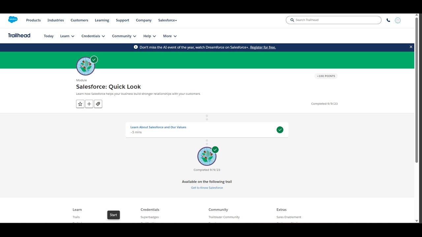Focus the Search Trailhead input field
422x237 pixels.
(334, 20)
